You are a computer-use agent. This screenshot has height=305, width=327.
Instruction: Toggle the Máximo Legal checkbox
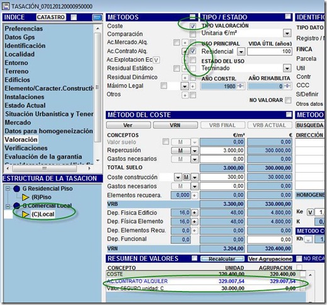click(164, 86)
